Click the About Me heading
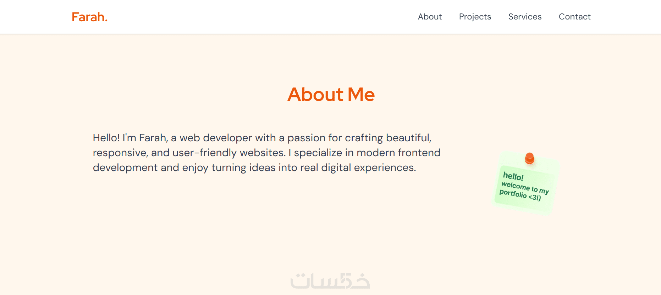Image resolution: width=661 pixels, height=295 pixels. coord(331,95)
